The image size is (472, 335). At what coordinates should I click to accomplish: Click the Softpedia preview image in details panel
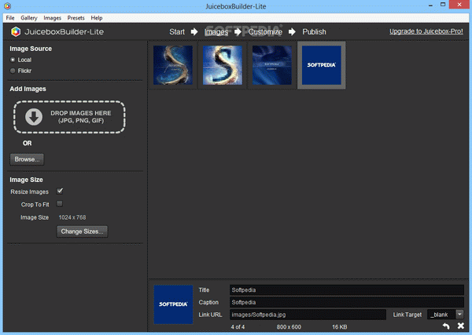[173, 304]
